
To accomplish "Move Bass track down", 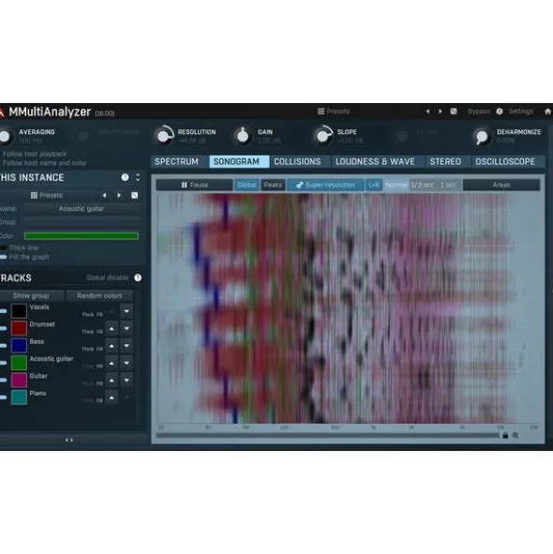I will (127, 346).
